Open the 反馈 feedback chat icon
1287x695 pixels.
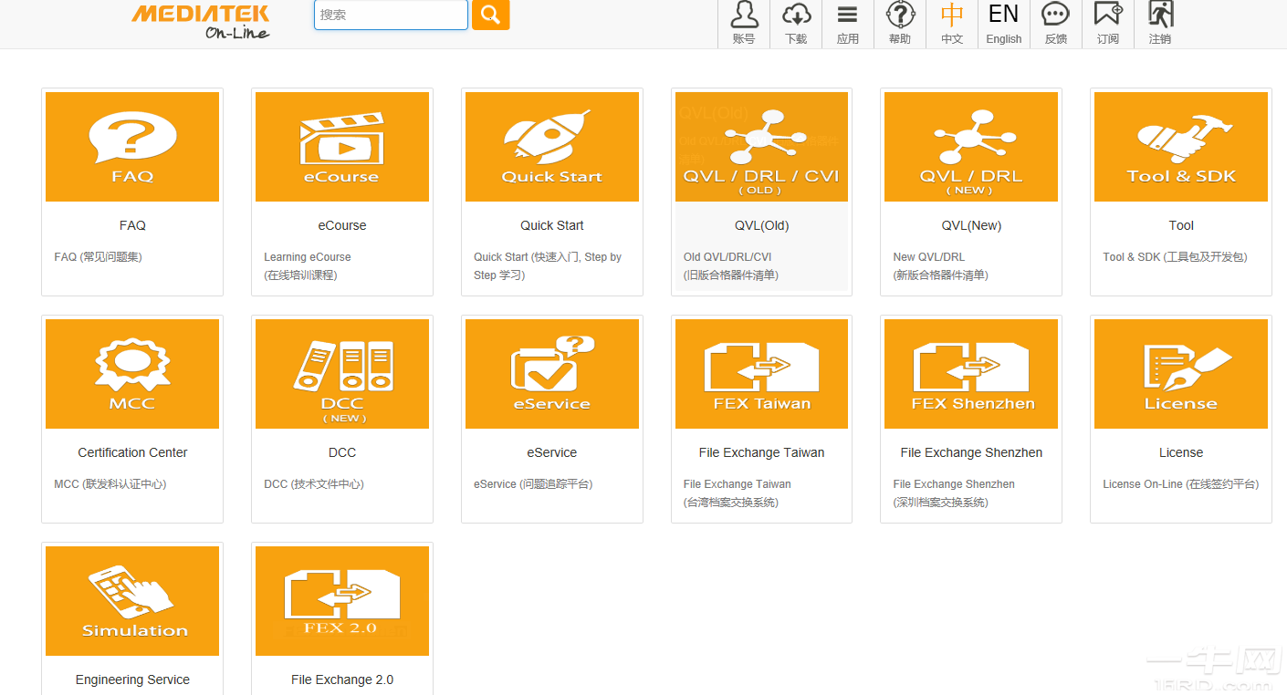coord(1056,24)
